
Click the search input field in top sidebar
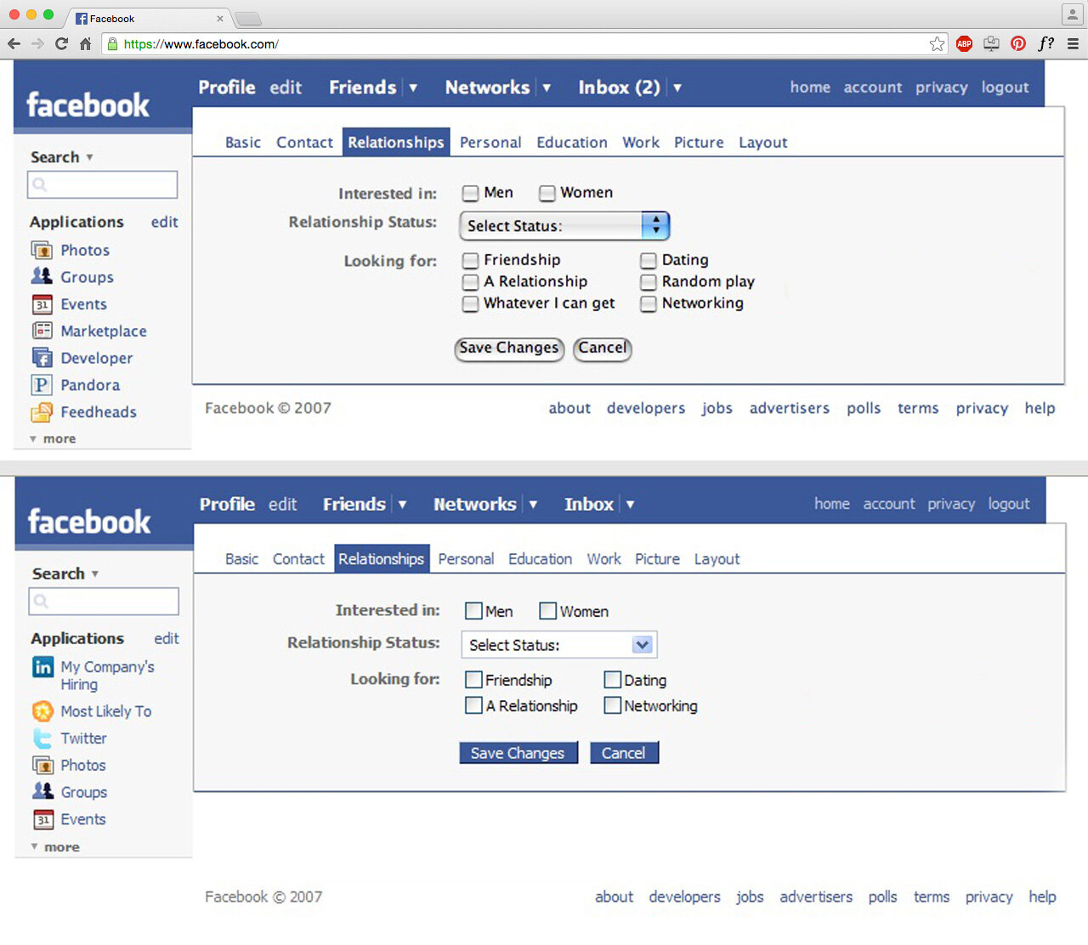pos(103,184)
